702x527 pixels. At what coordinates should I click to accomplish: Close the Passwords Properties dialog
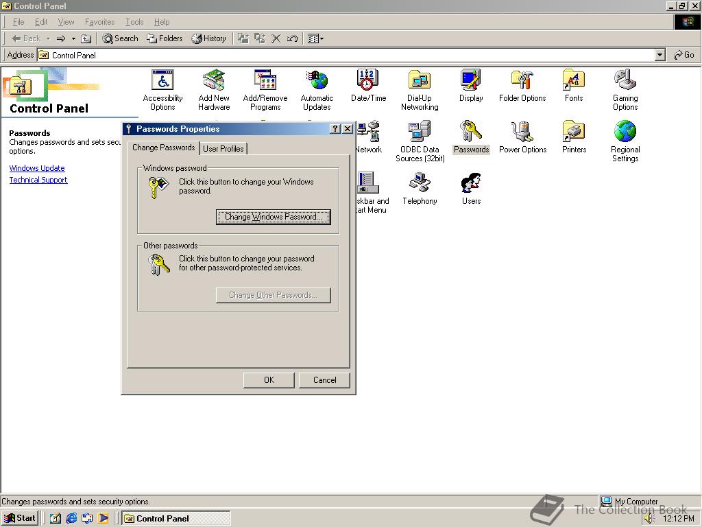point(347,129)
